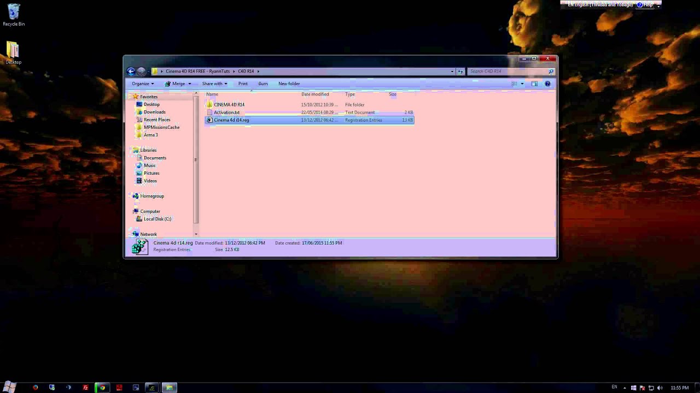Click the magnifier icon in the search box
This screenshot has width=700, height=393.
(551, 71)
